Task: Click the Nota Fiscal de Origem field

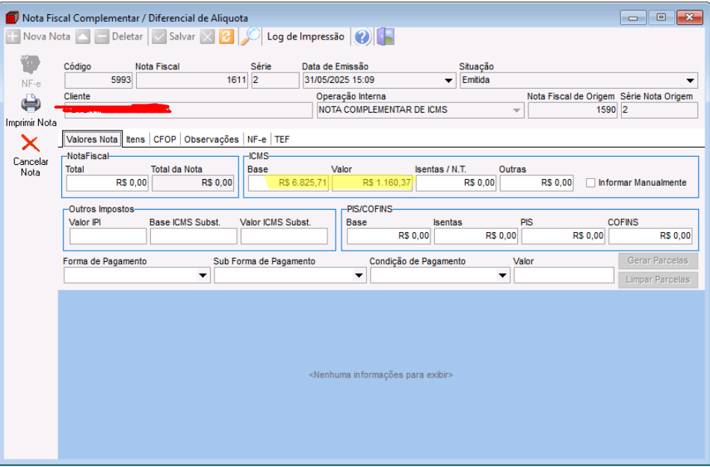Action: point(572,110)
